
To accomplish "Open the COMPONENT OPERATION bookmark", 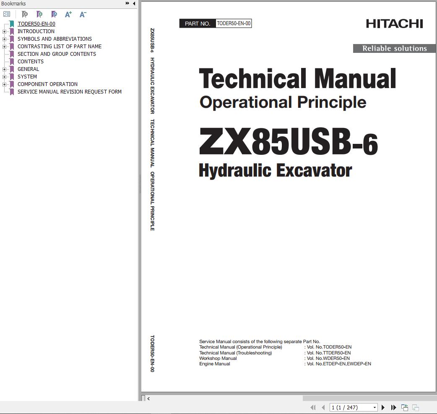I will pyautogui.click(x=47, y=84).
